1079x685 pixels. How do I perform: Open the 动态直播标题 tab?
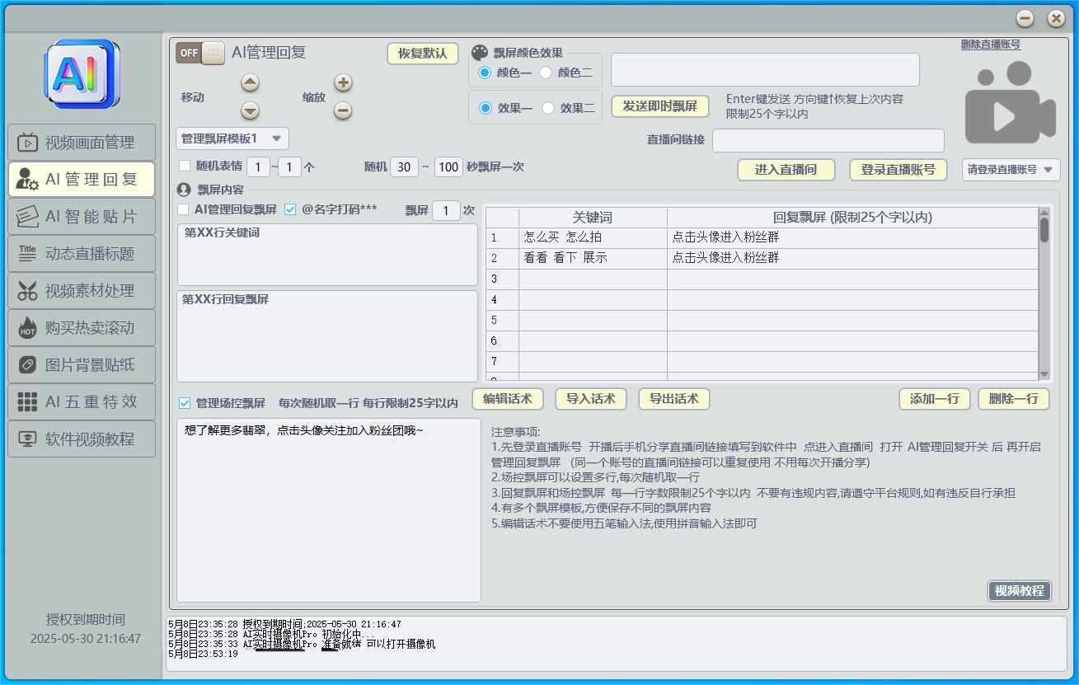click(x=82, y=254)
